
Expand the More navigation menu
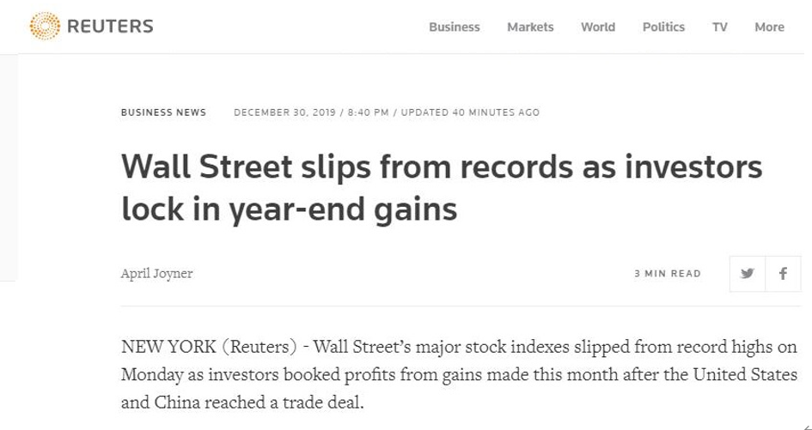[x=769, y=27]
